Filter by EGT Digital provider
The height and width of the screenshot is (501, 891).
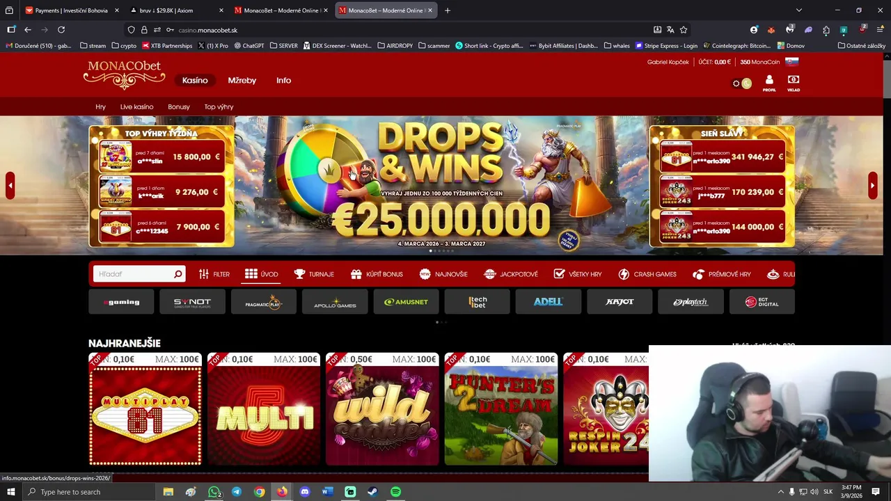pyautogui.click(x=762, y=302)
